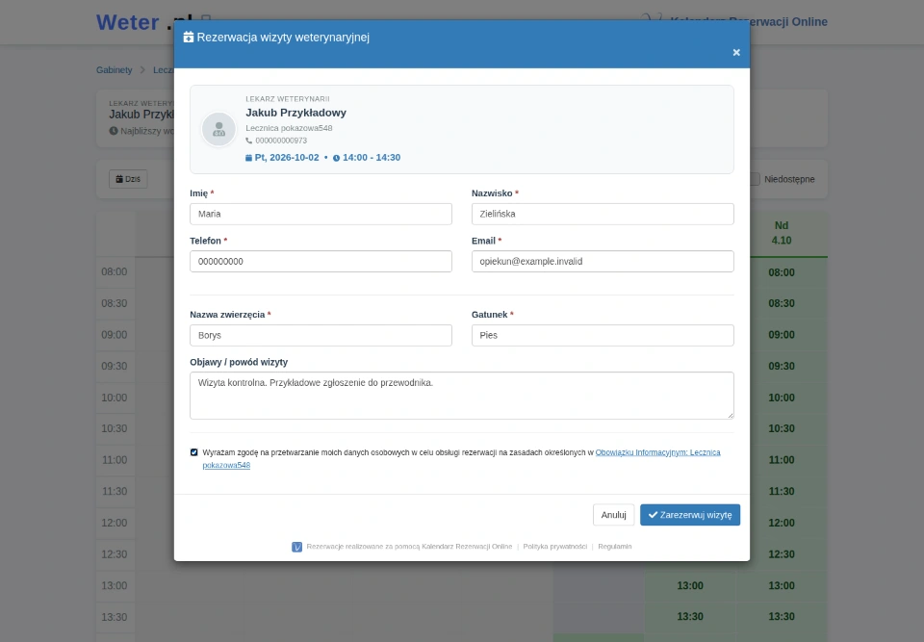Click the checkmark icon in Zarezerwuj wizytę button

(x=653, y=515)
